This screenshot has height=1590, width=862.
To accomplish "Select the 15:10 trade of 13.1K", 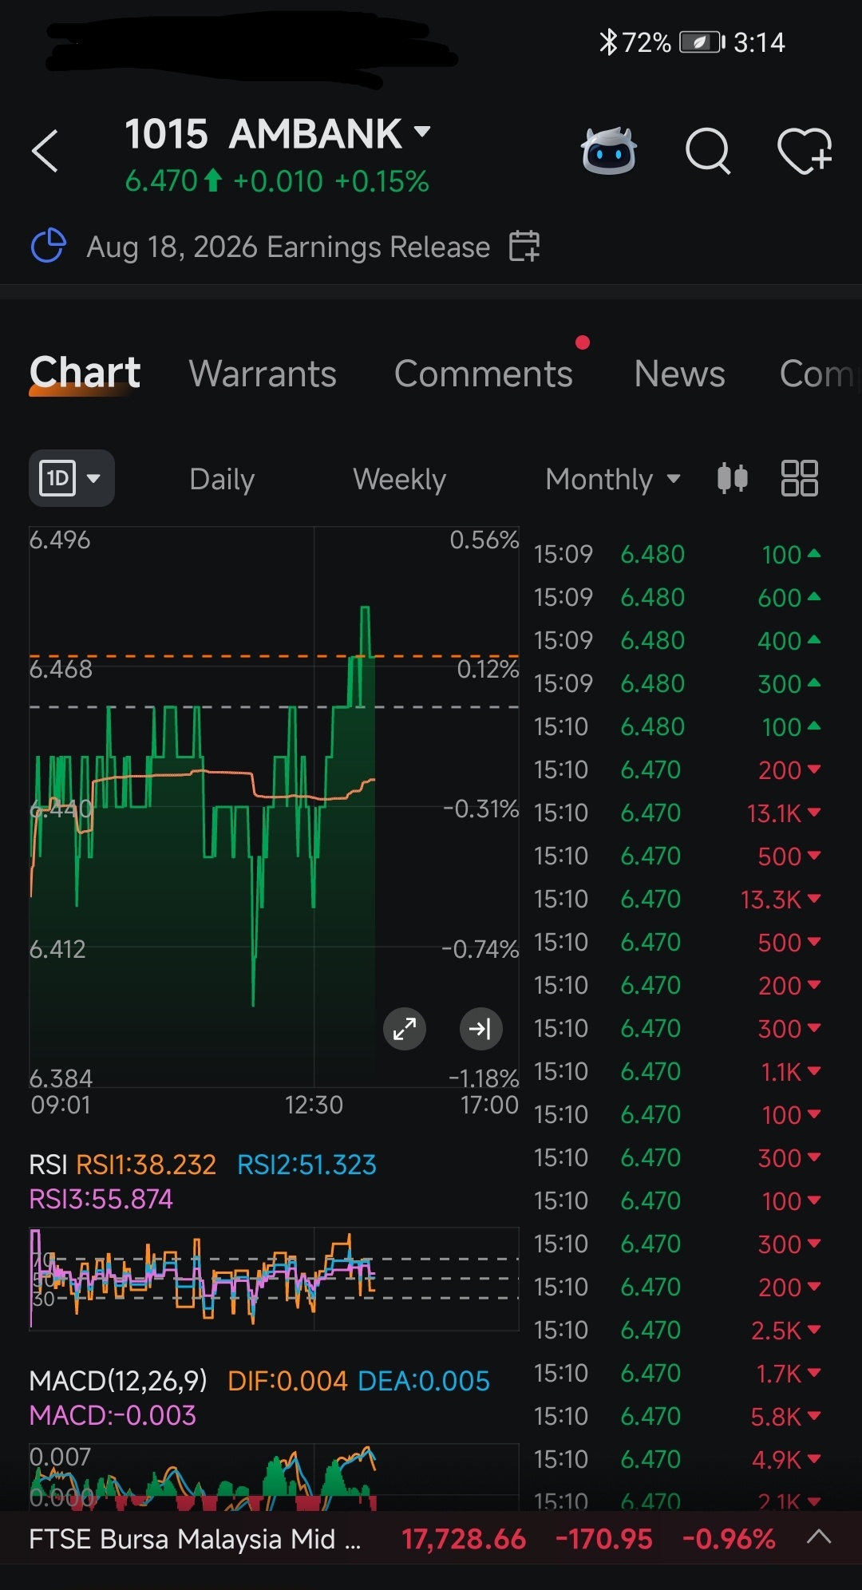I will pos(677,813).
